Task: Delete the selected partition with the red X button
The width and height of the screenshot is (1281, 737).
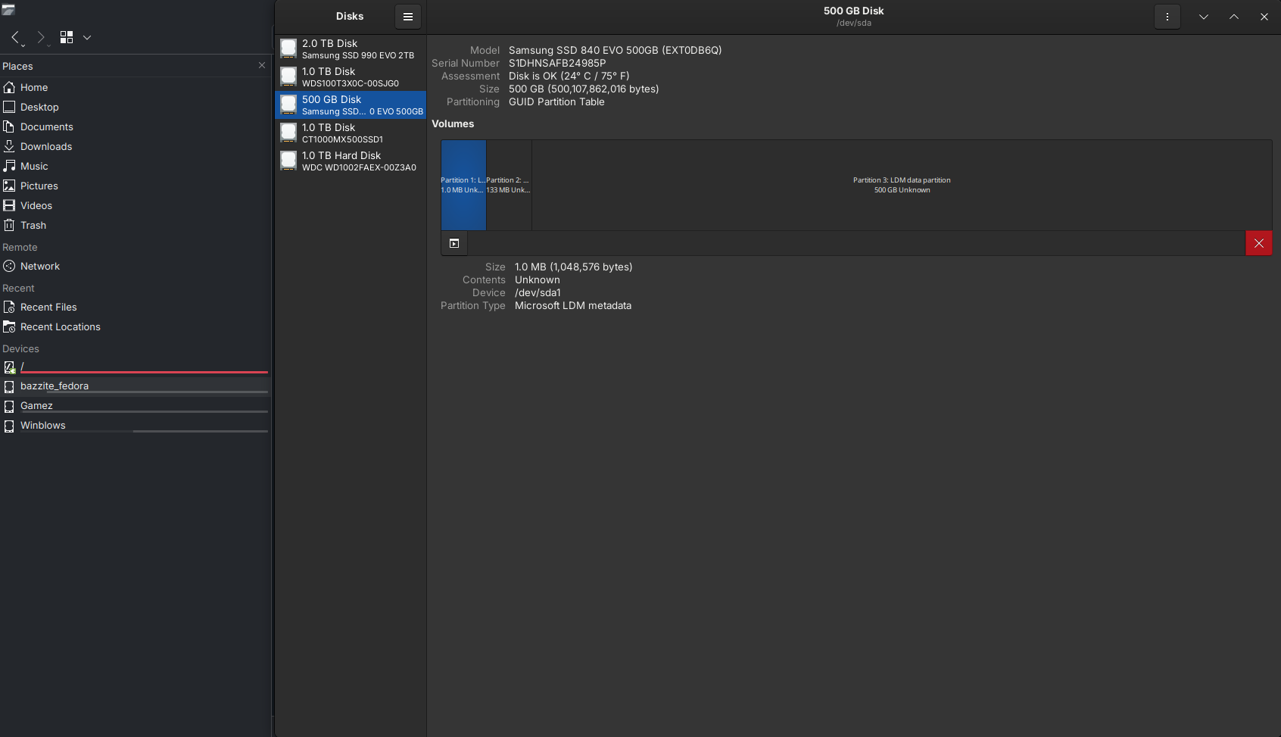Action: pyautogui.click(x=1259, y=243)
